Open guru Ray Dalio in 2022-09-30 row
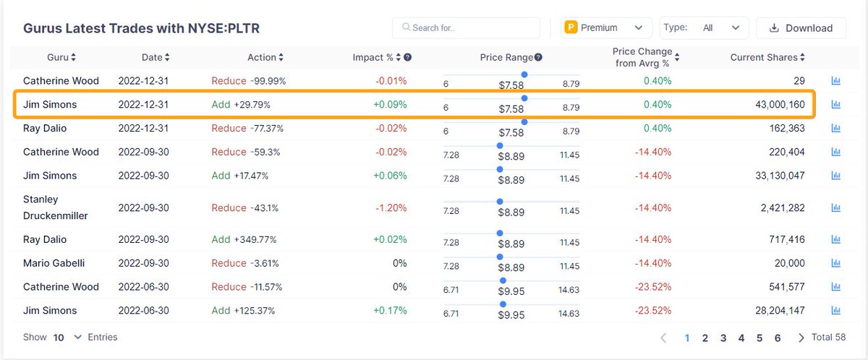The image size is (868, 360). 45,239
